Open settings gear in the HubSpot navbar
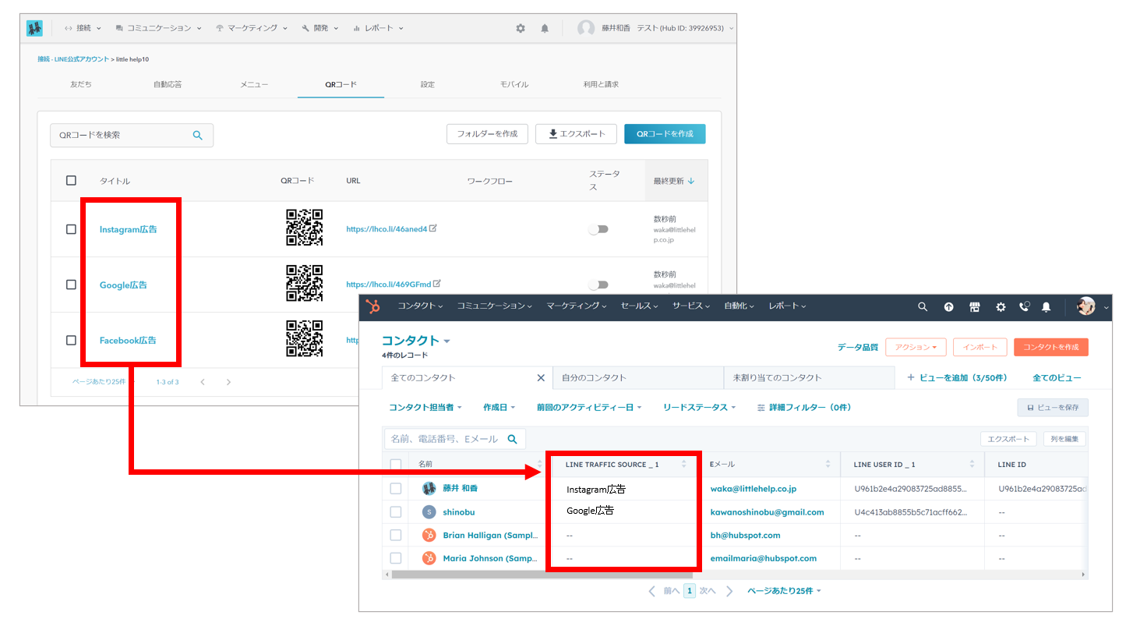The width and height of the screenshot is (1126, 626). click(x=1001, y=307)
